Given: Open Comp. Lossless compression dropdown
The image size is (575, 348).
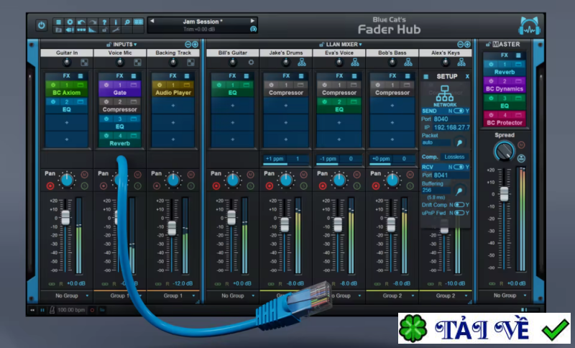Looking at the screenshot, I should pos(454,157).
